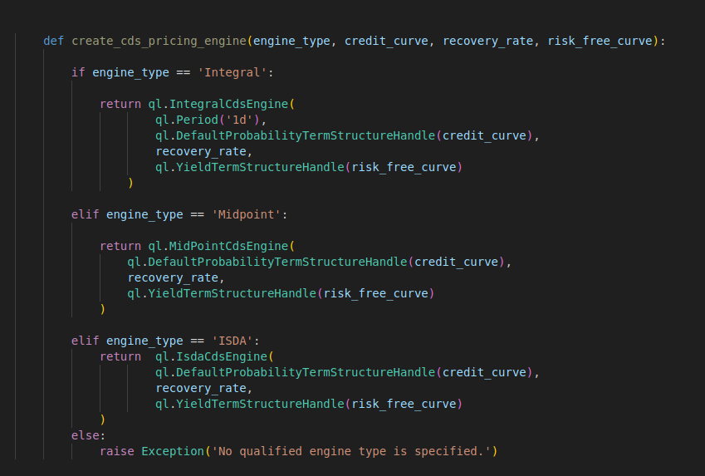Click the 'raise' keyword

117,451
